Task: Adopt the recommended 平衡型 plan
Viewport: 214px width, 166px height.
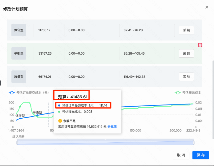Action: pos(186,53)
